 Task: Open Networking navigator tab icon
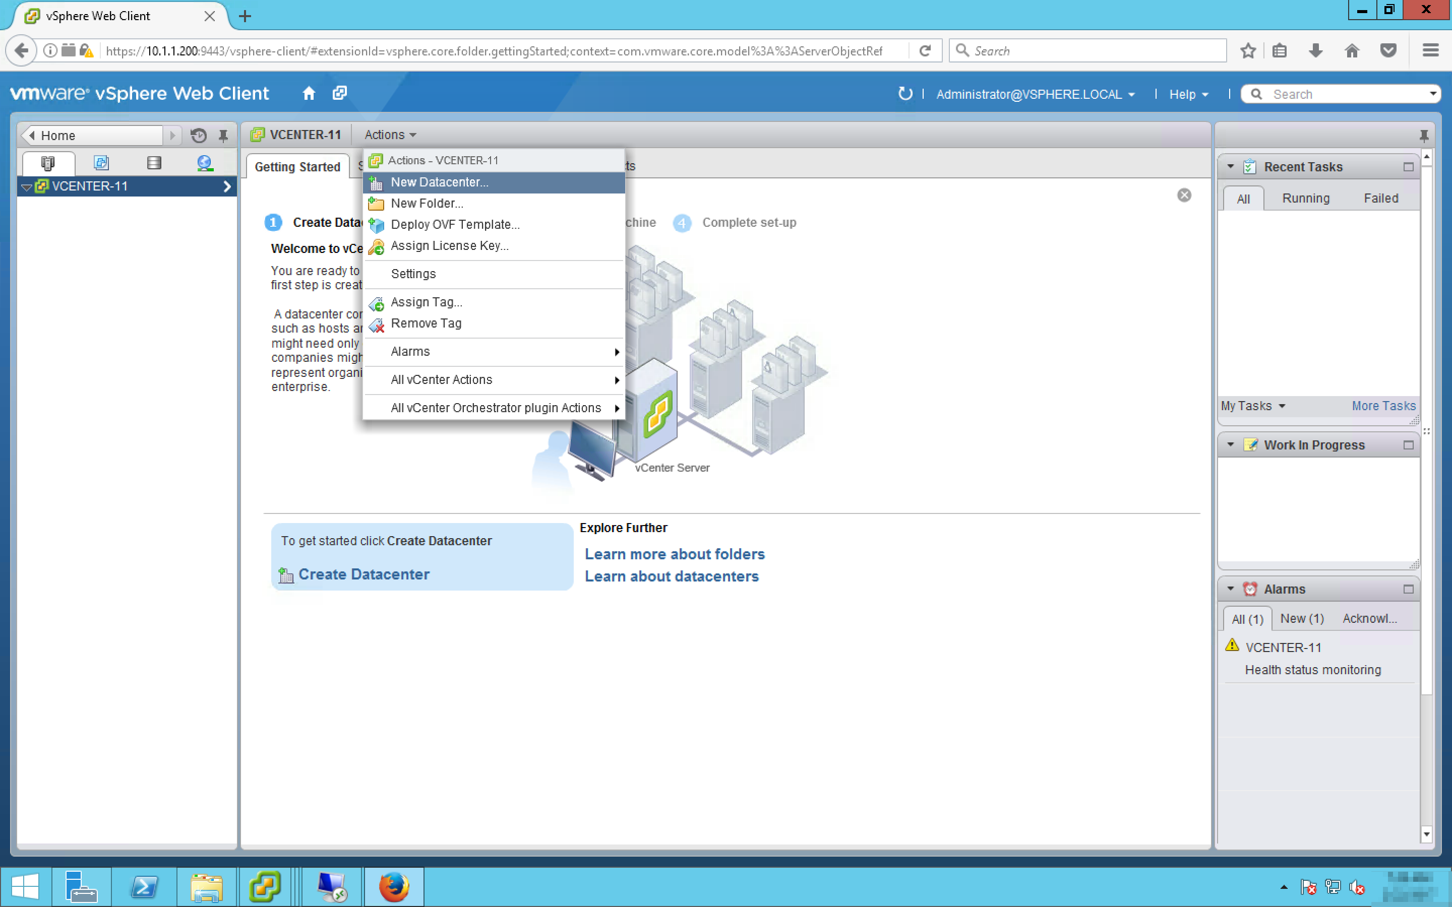tap(205, 163)
